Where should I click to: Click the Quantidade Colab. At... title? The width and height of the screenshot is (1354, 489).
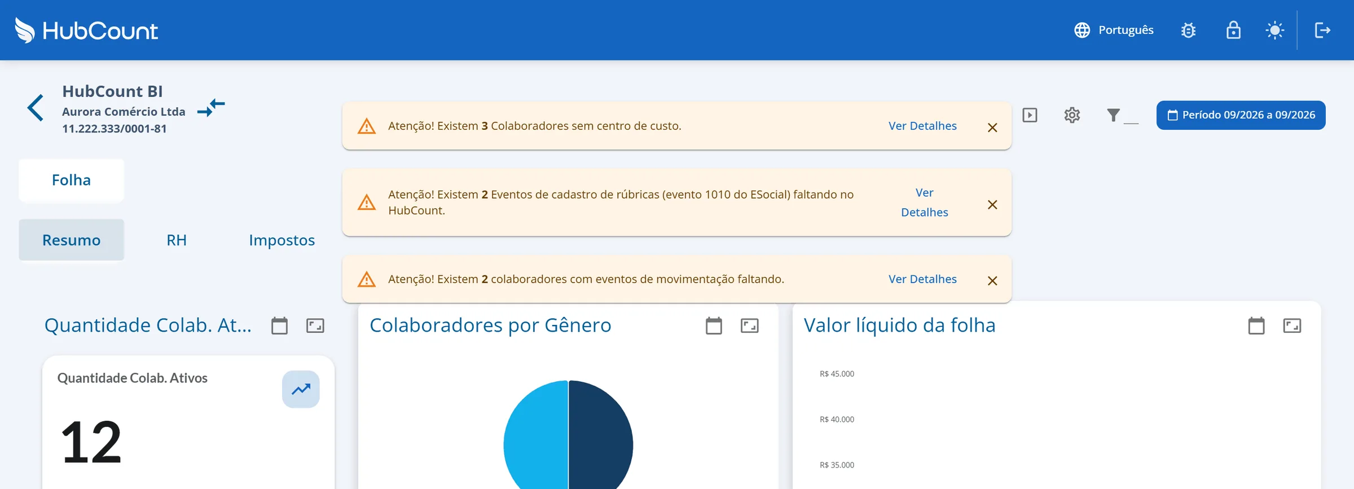point(148,325)
